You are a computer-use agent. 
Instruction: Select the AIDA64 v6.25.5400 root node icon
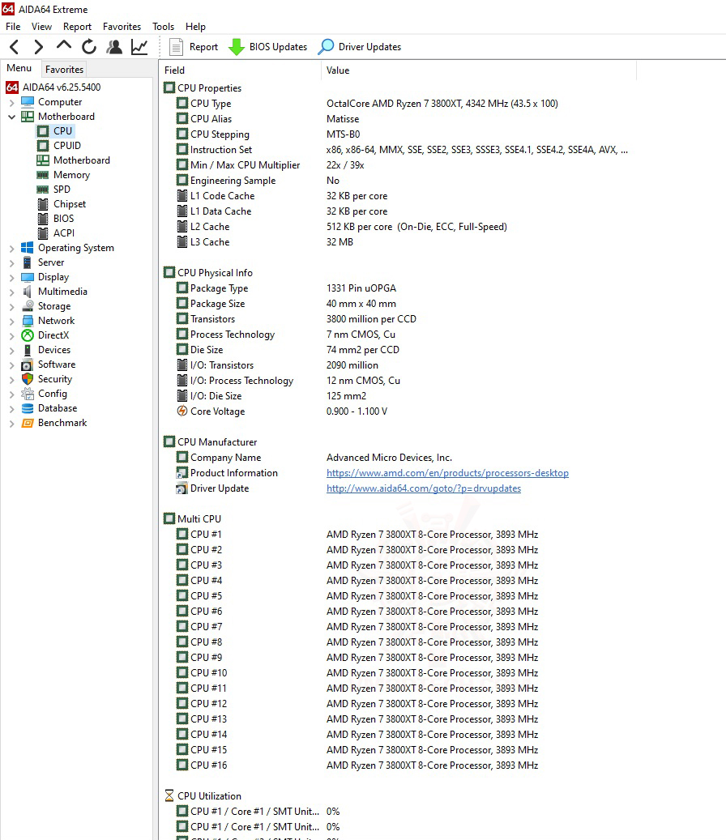12,87
